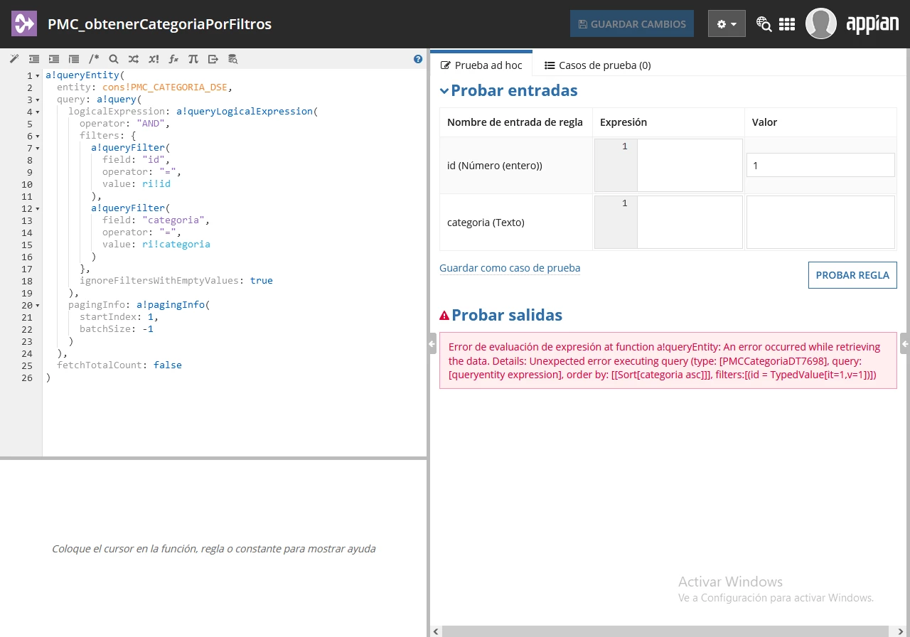Toggle comment with the /* icon
910x637 pixels.
pyautogui.click(x=94, y=59)
